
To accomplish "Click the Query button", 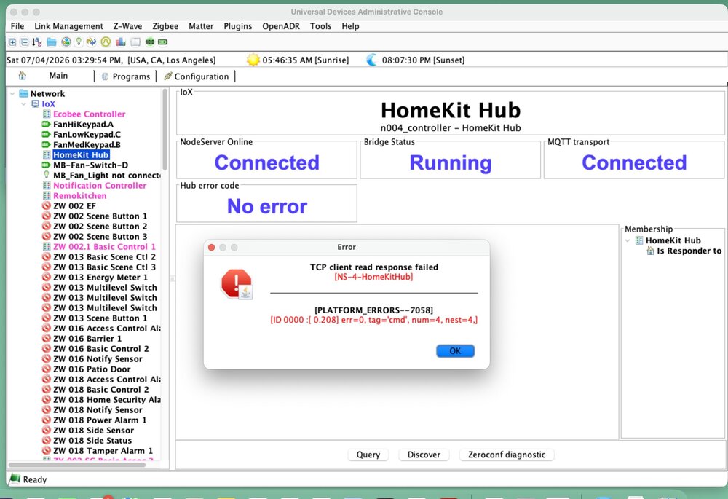I will tap(368, 455).
